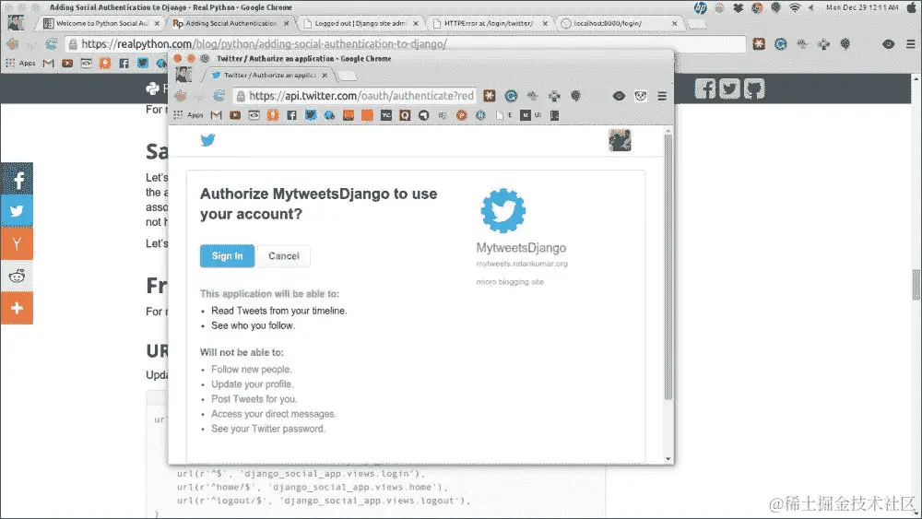Go back in the Twitter popup window

181,96
